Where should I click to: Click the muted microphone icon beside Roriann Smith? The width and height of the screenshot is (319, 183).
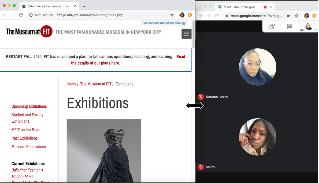click(201, 97)
